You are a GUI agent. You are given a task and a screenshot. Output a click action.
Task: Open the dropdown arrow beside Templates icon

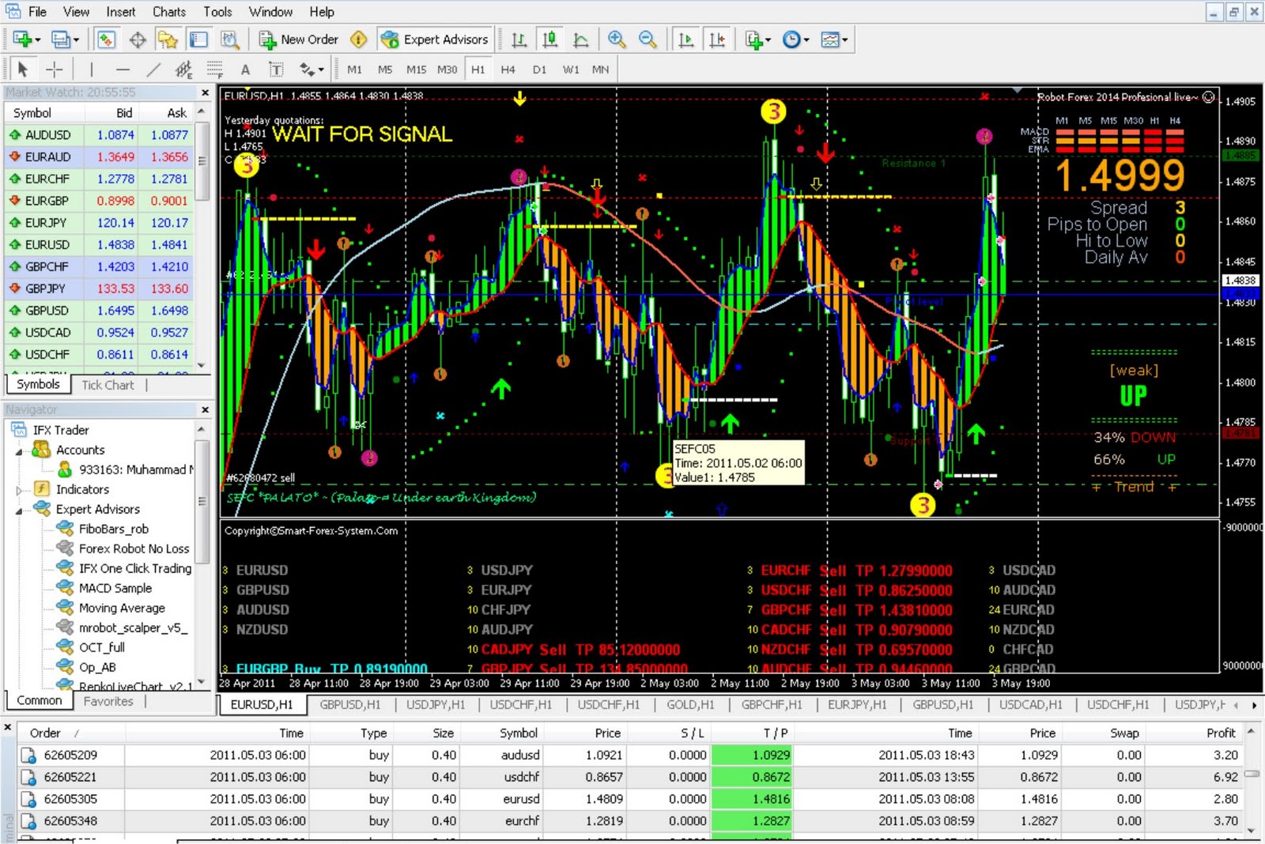[845, 40]
